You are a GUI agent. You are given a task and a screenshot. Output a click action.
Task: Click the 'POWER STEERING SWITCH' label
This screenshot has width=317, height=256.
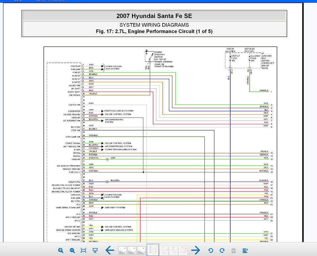coord(160,55)
